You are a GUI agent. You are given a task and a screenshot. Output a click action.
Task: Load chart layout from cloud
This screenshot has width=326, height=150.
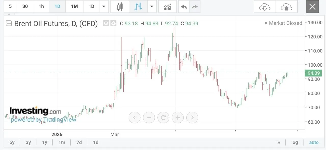click(x=265, y=7)
